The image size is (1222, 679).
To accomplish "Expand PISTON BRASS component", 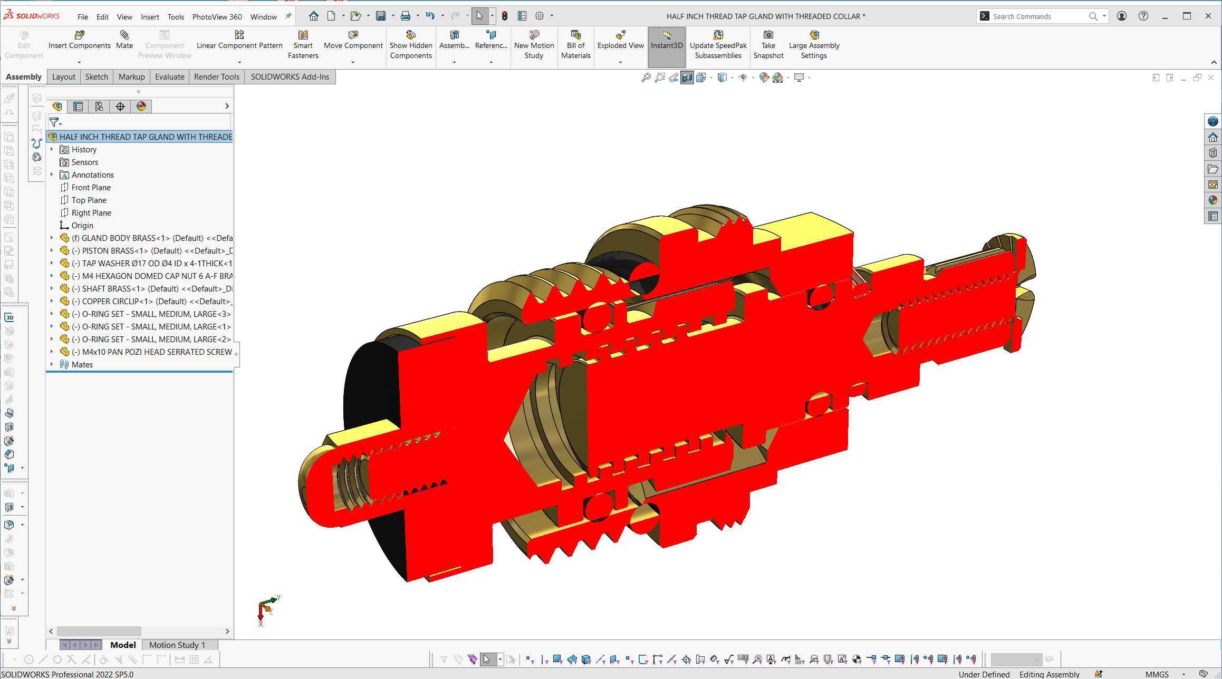I will tap(52, 251).
